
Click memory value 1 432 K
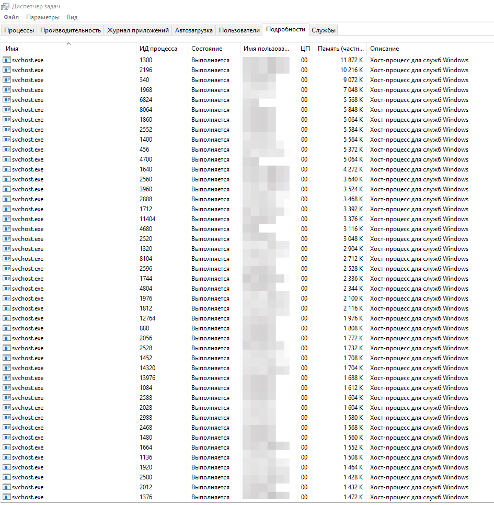coord(353,487)
